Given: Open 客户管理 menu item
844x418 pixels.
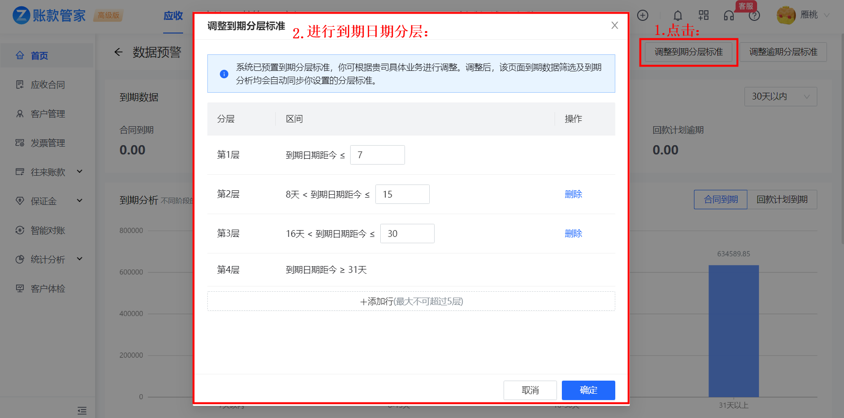Looking at the screenshot, I should [x=47, y=114].
